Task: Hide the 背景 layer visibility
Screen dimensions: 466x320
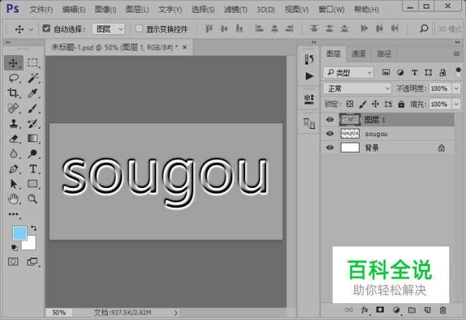Action: click(329, 148)
